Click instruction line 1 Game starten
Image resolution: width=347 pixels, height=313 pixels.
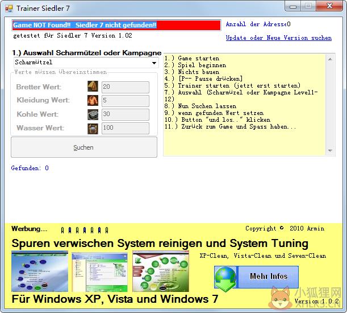point(192,59)
